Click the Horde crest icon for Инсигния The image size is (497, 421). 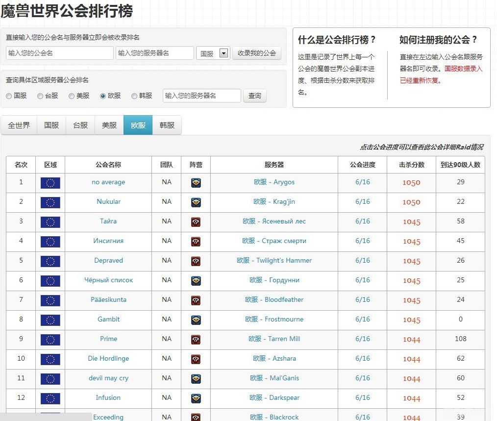coord(196,242)
